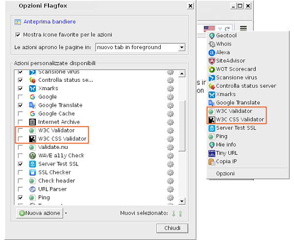Enable the WAVE a11y Check checkbox
This screenshot has width=294, height=240.
click(20, 155)
